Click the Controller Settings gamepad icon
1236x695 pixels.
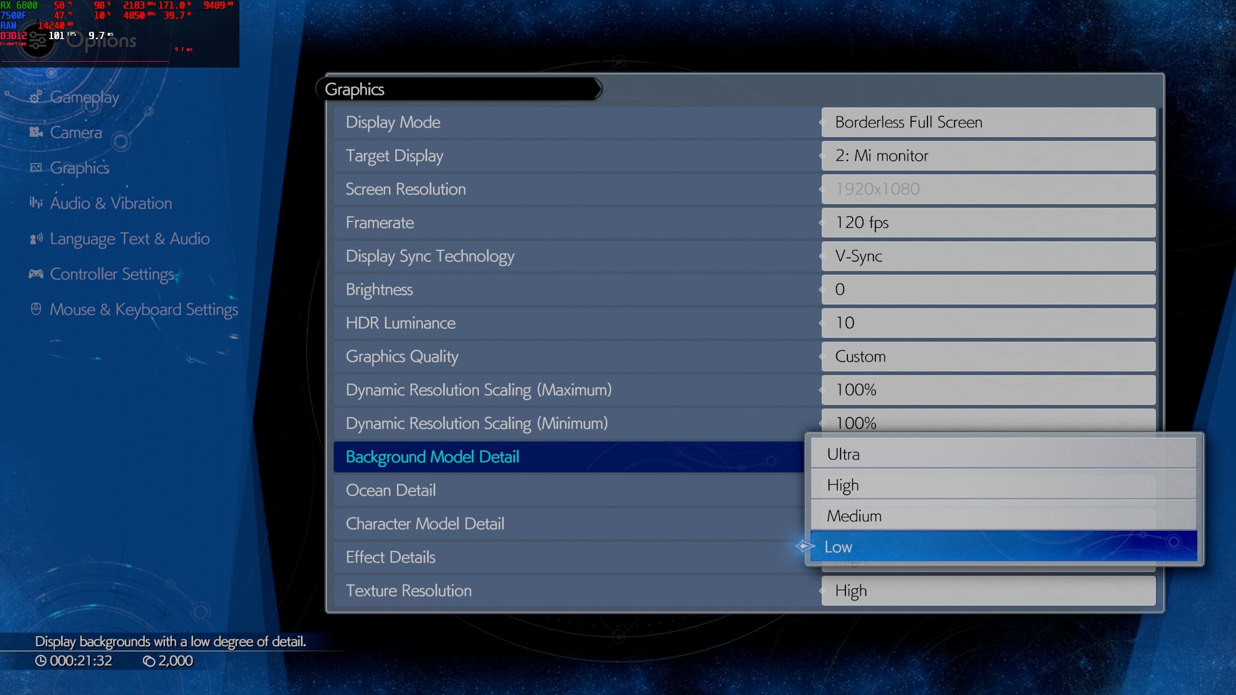pyautogui.click(x=36, y=274)
